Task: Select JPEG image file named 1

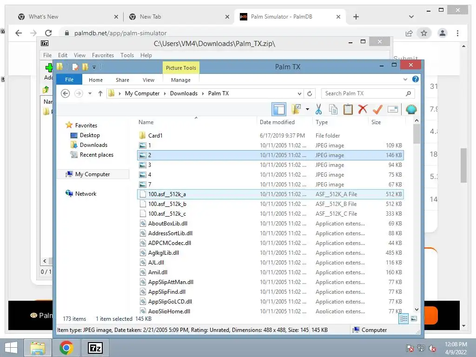Action: click(270, 145)
